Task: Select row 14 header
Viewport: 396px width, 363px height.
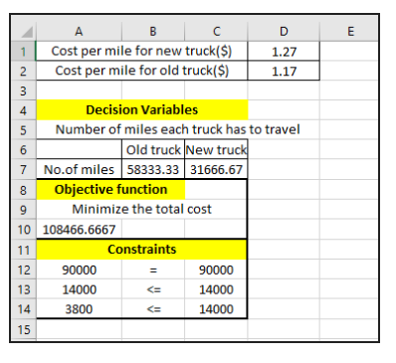Action: pos(23,309)
